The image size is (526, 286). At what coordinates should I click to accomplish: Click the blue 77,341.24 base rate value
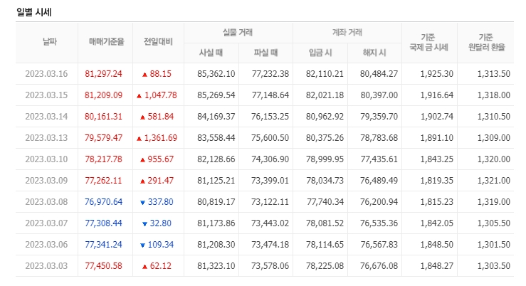click(x=103, y=245)
